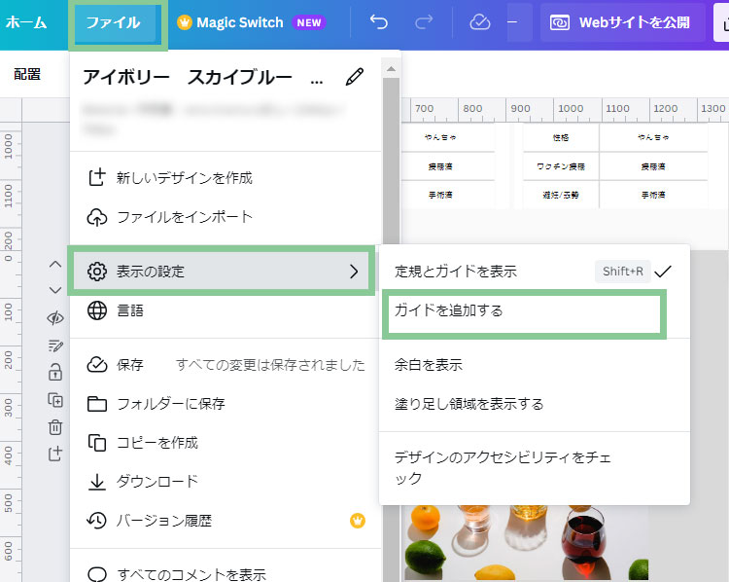729x582 pixels.
Task: Click the move page down chevron
Action: pyautogui.click(x=55, y=290)
